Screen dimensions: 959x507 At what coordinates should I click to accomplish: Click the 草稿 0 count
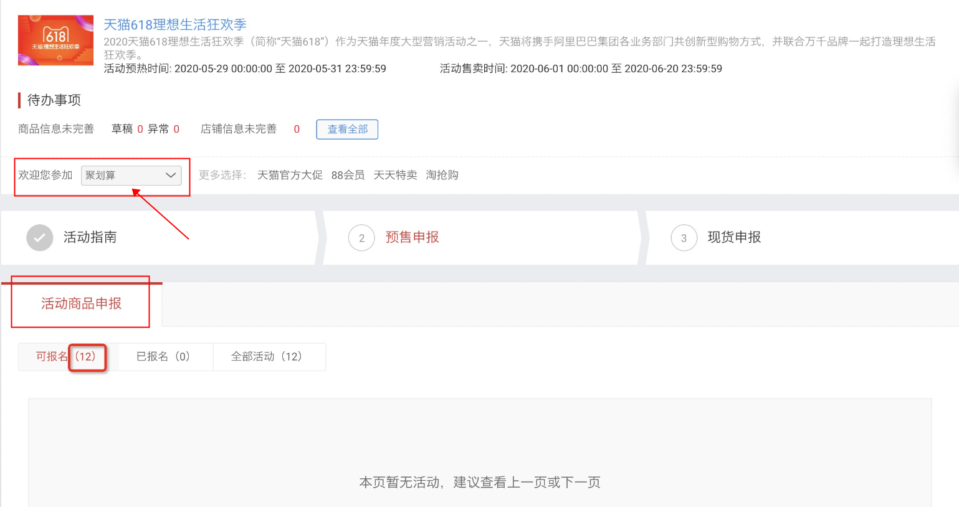pyautogui.click(x=127, y=129)
